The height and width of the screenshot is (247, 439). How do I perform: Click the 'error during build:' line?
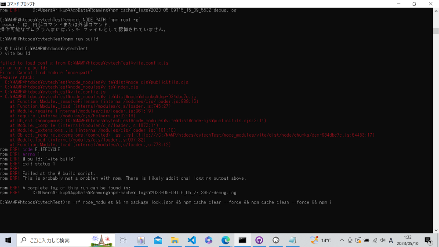24,68
